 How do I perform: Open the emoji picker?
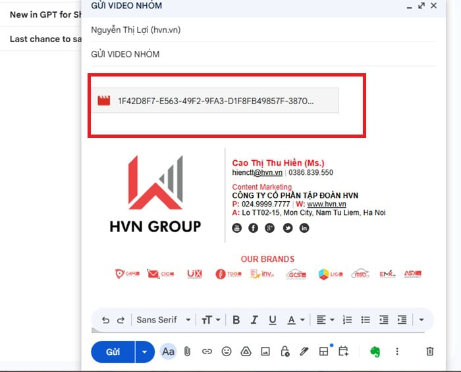click(227, 352)
